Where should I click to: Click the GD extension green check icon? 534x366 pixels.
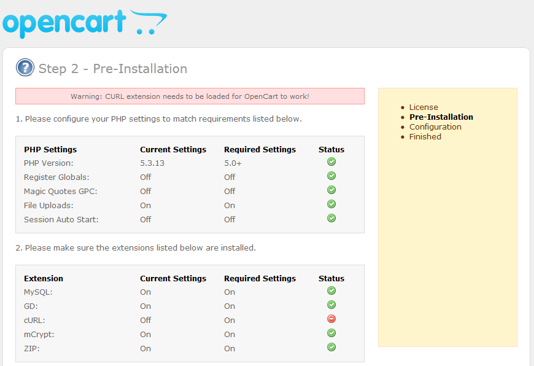[x=331, y=305]
